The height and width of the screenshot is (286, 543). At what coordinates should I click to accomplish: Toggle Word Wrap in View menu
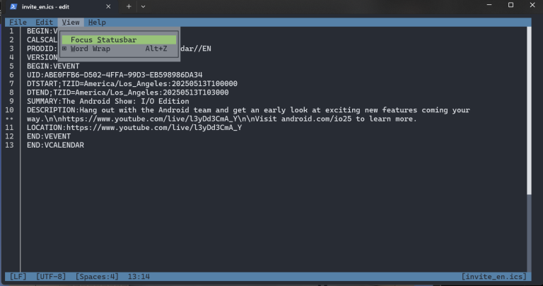click(x=119, y=49)
